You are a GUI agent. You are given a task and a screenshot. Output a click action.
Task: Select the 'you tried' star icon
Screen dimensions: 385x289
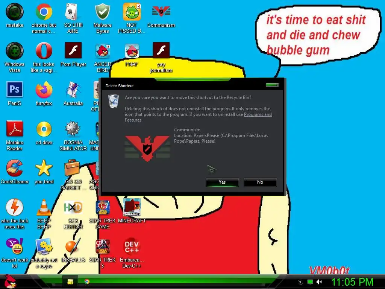(44, 168)
